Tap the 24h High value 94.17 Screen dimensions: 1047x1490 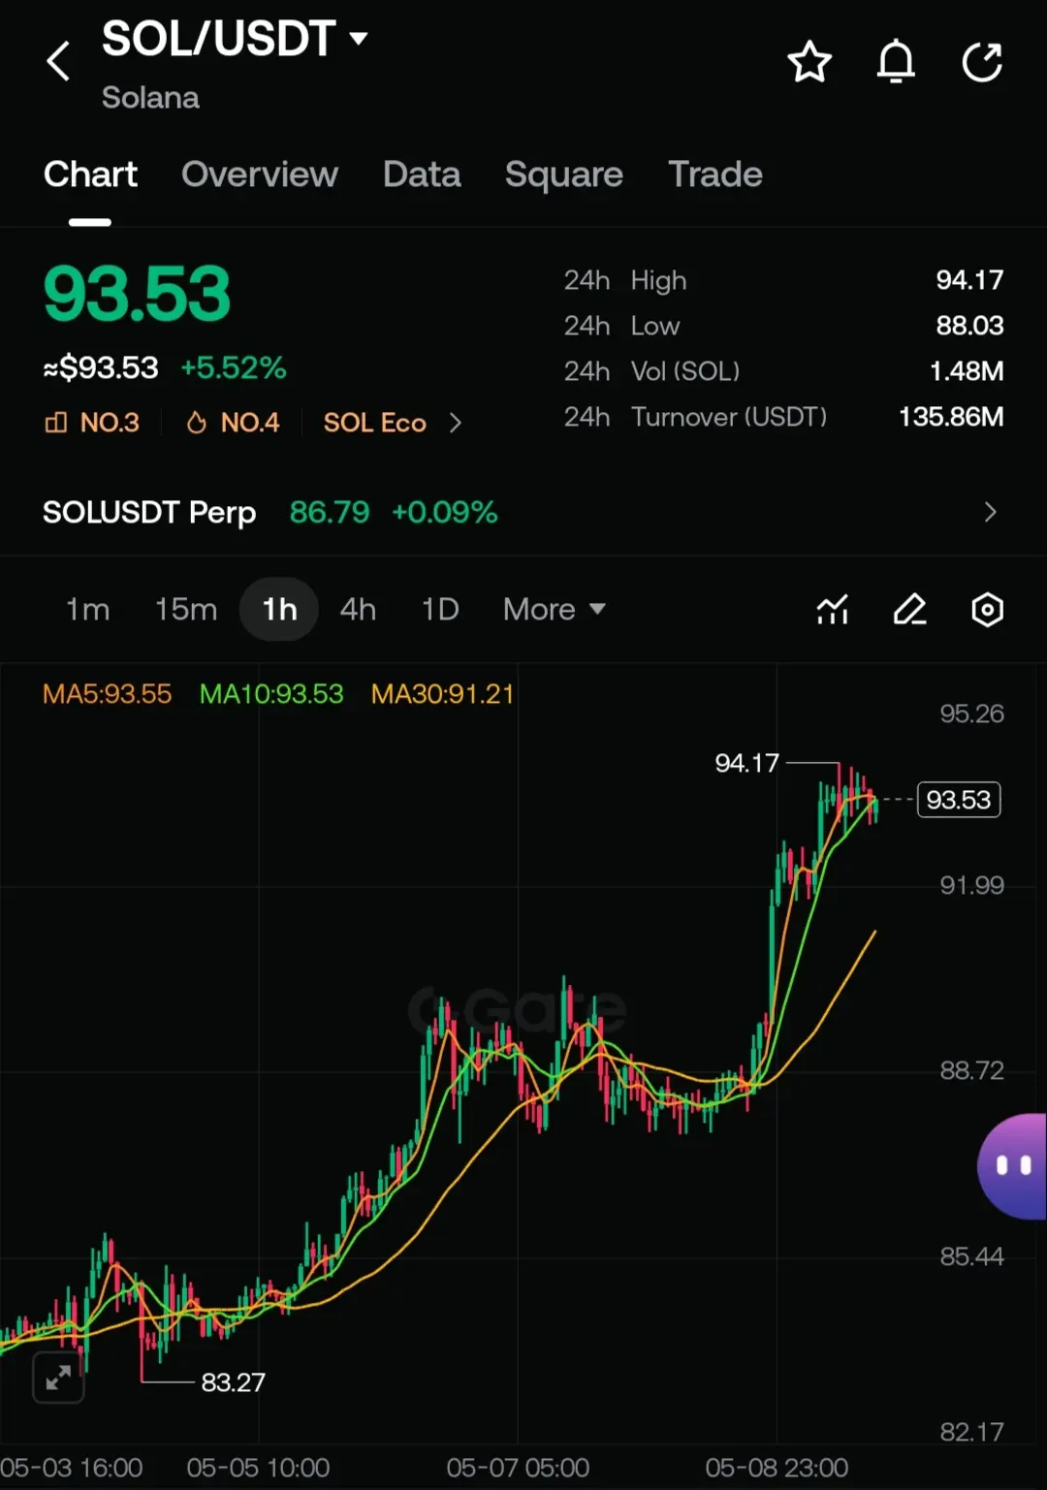[969, 280]
